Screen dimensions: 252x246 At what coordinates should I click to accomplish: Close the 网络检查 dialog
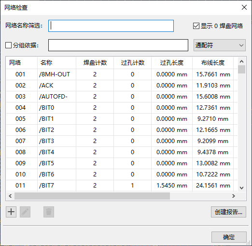click(244, 7)
